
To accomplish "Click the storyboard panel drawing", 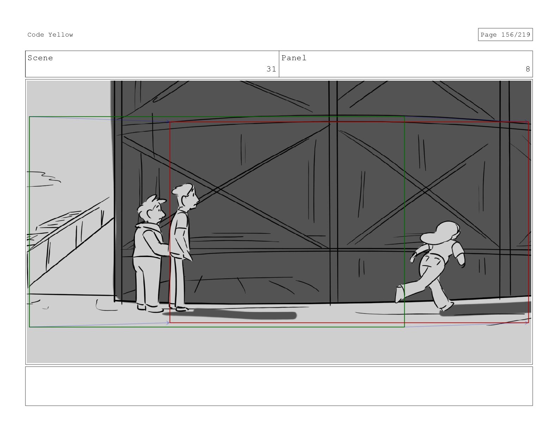I will coord(279,222).
